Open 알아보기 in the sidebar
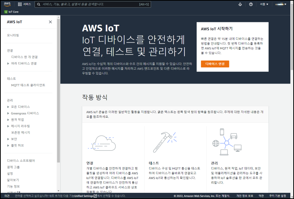 (13, 180)
